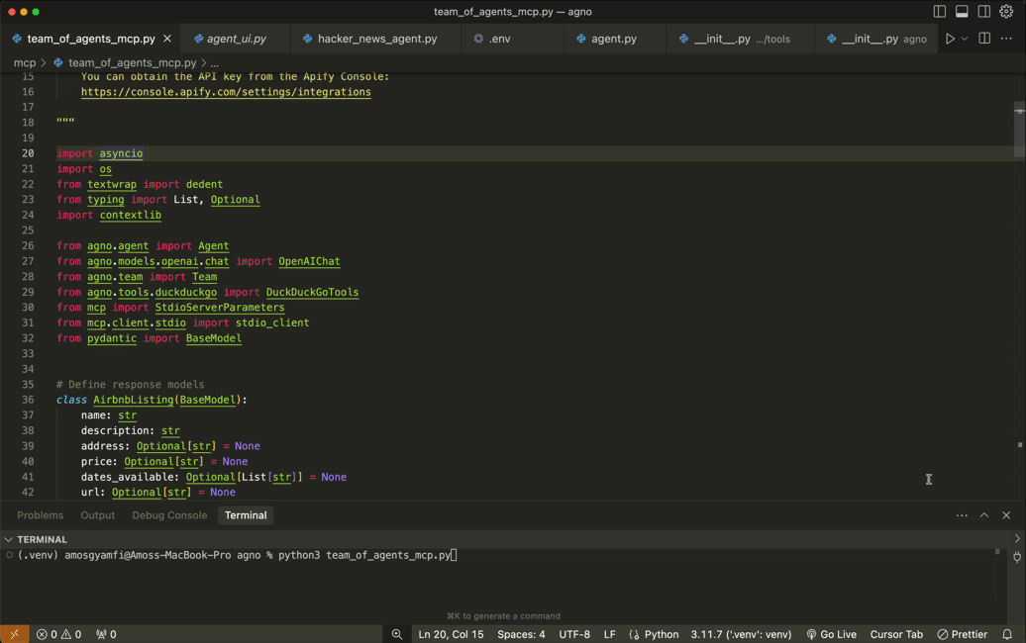Toggle the bottom panel layout button
Screen dimensions: 1026x643
[x=962, y=12]
